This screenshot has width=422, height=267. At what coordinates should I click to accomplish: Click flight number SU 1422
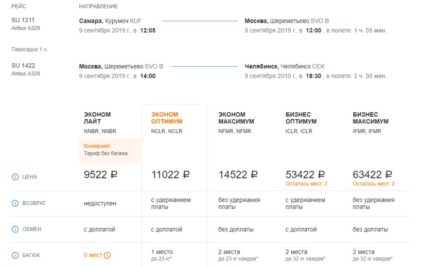click(x=24, y=66)
